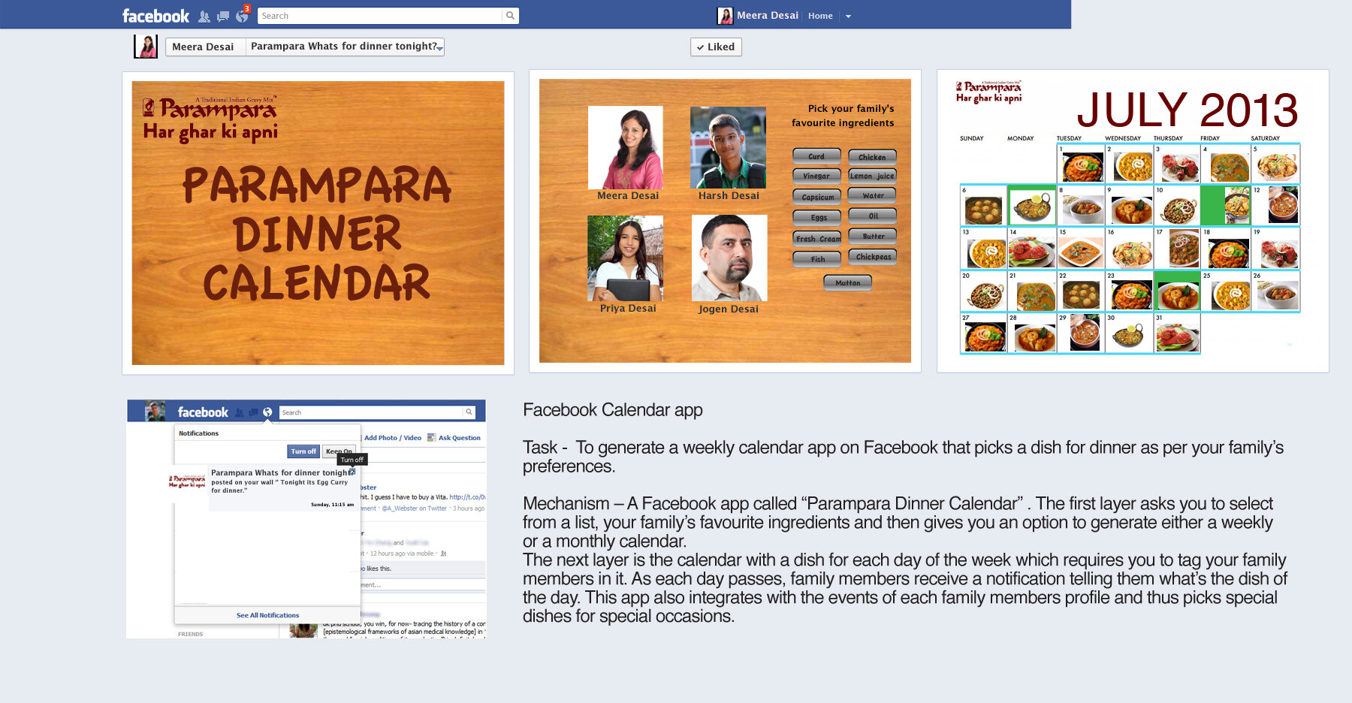Click the July 3 dish on calendar
This screenshot has width=1352, height=703.
[1179, 167]
